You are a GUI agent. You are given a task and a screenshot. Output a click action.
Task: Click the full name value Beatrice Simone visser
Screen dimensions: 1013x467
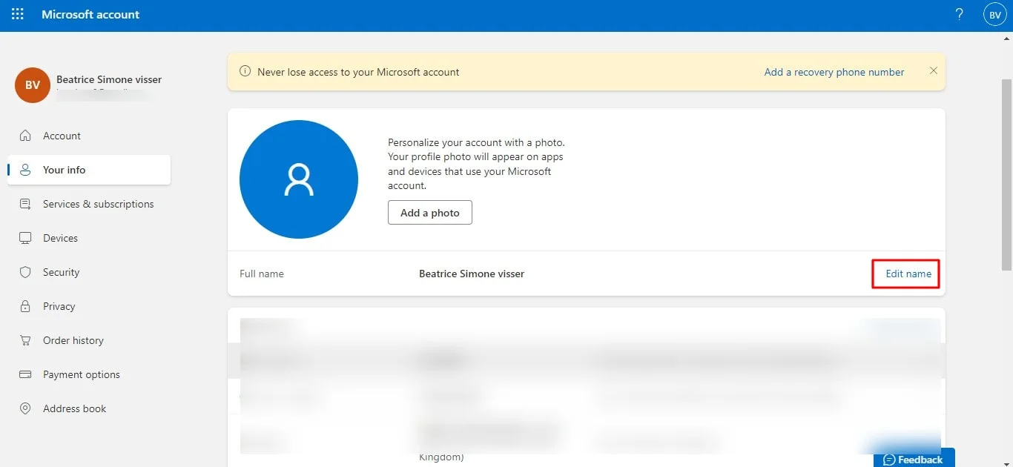coord(472,274)
